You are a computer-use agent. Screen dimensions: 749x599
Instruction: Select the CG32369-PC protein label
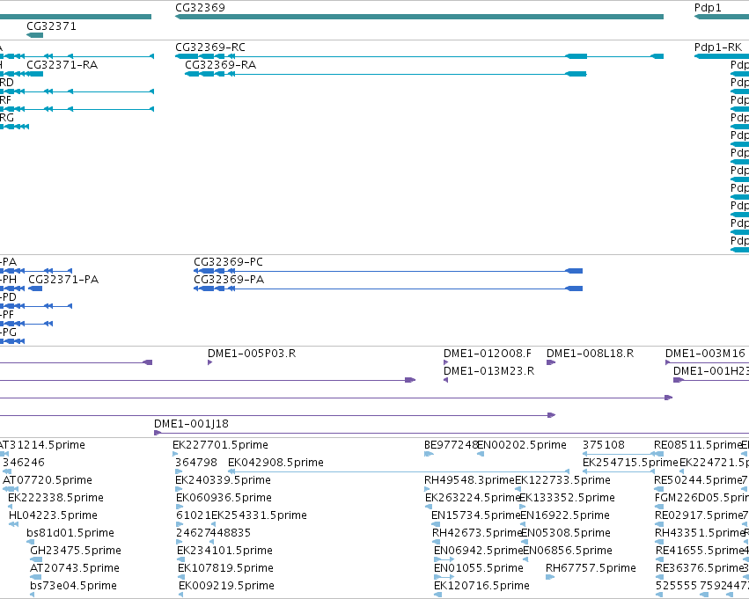pyautogui.click(x=228, y=262)
